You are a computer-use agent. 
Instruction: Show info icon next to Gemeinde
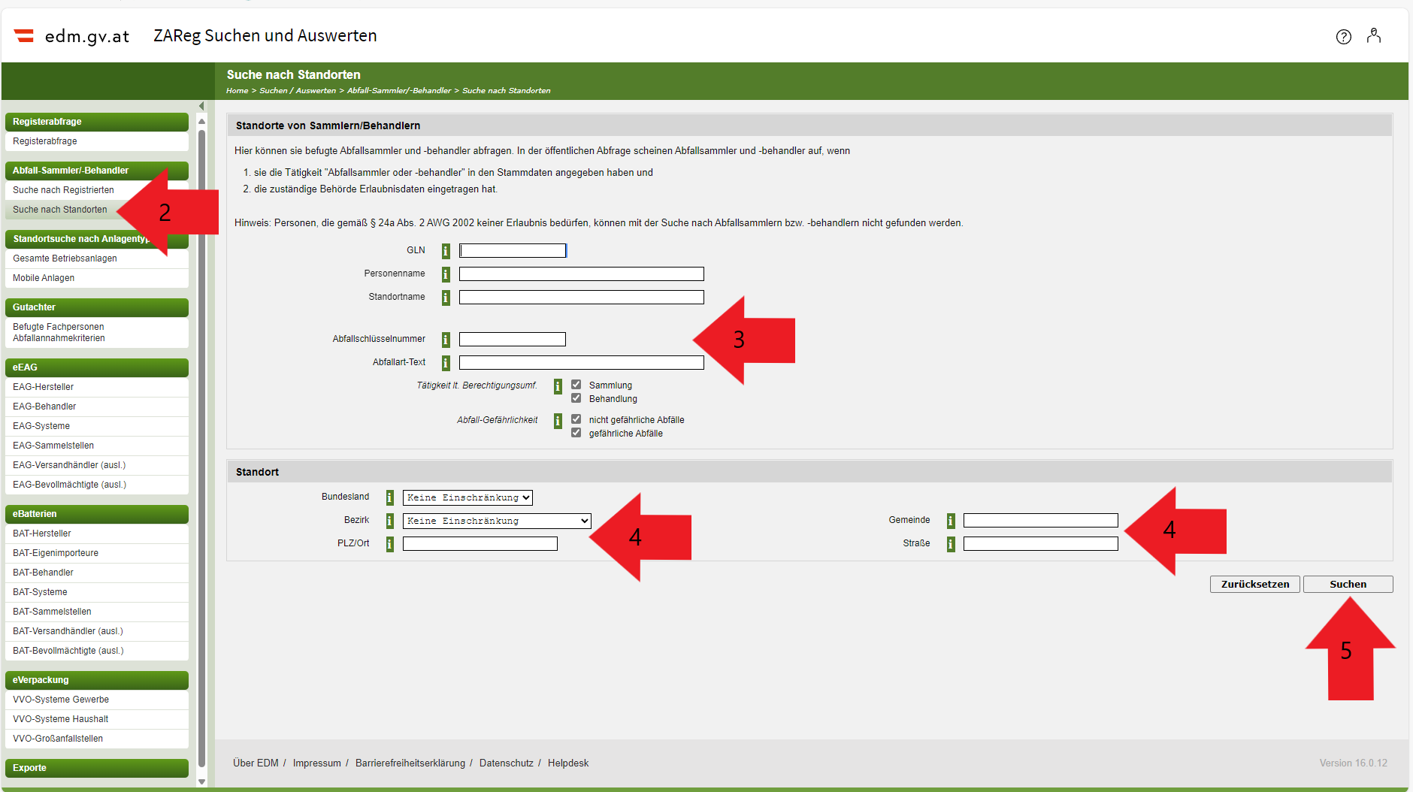(951, 521)
